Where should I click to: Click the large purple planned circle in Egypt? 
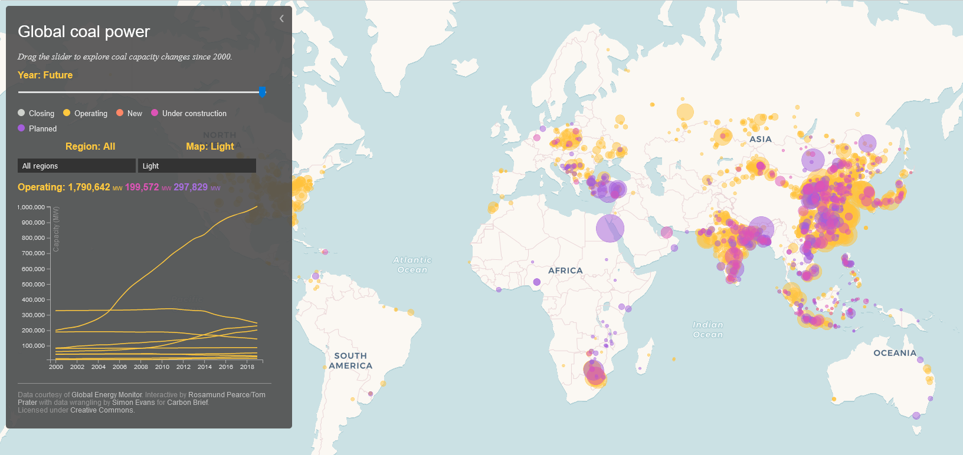610,229
